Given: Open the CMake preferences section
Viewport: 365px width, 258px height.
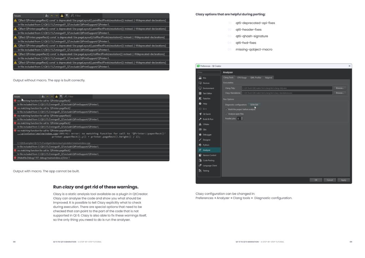Looking at the screenshot, I should coord(206,124).
